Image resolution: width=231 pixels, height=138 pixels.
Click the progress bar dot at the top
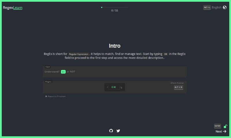[x=102, y=7]
